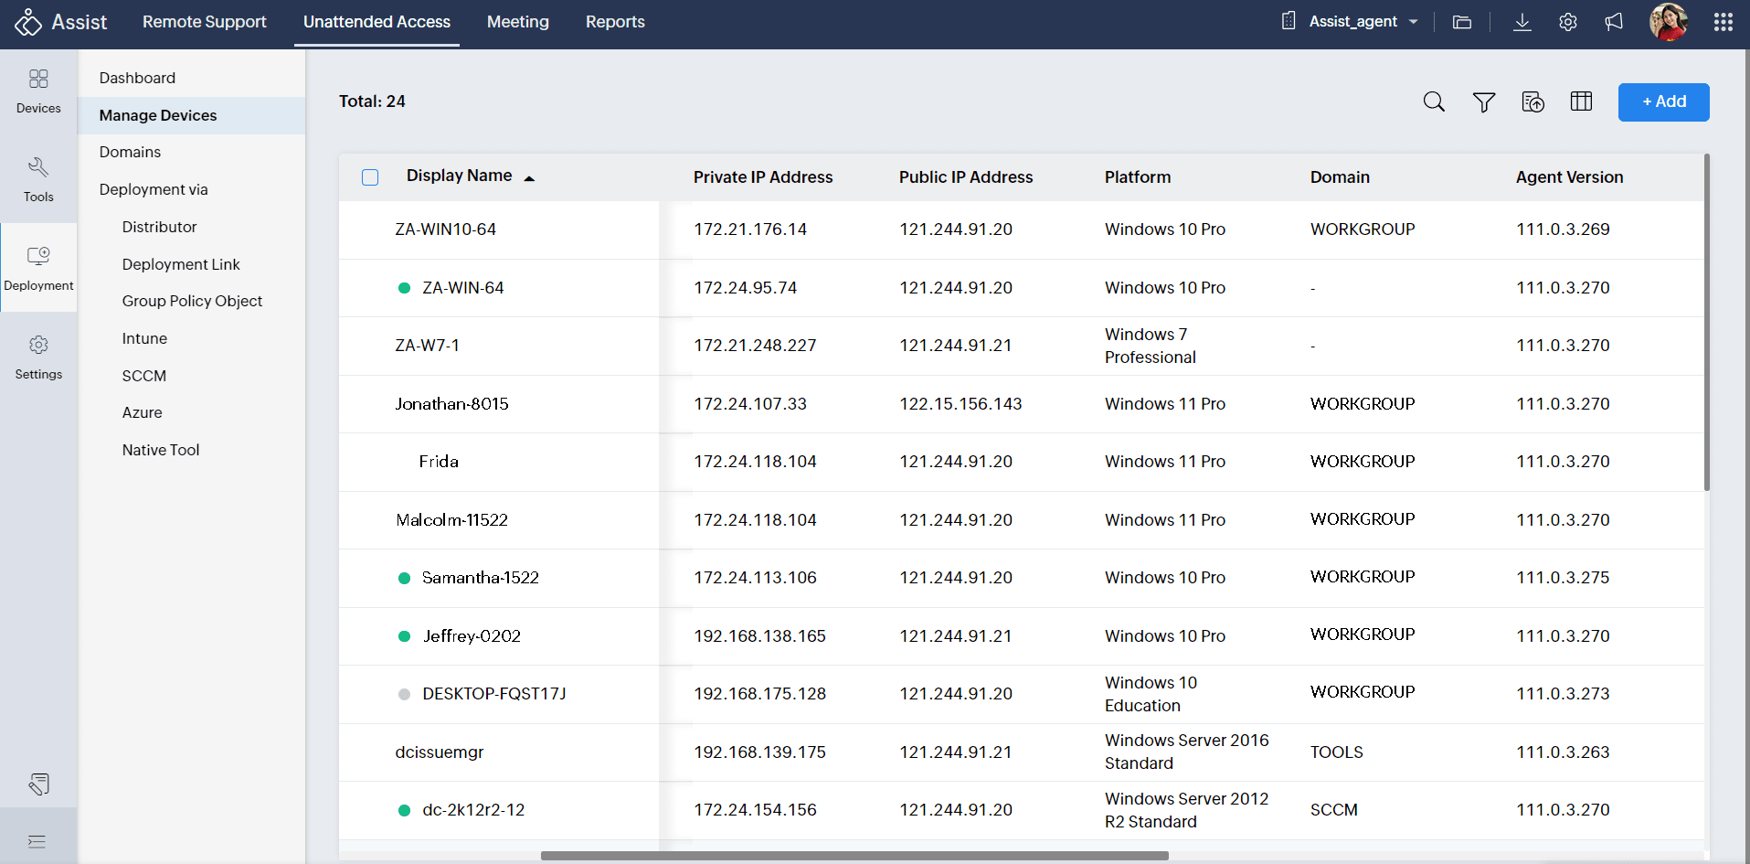This screenshot has height=864, width=1750.
Task: Collapse the left sidebar menu icon
Action: pyautogui.click(x=37, y=841)
